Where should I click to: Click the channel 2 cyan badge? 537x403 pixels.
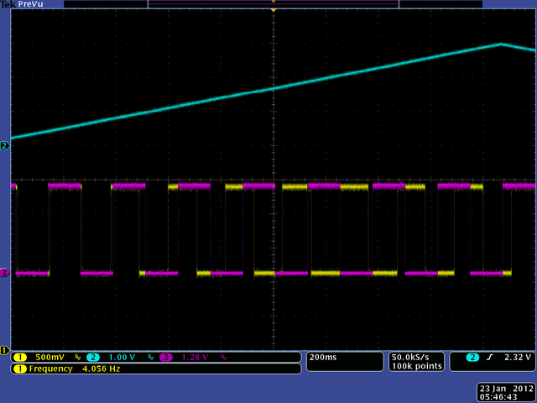click(92, 357)
